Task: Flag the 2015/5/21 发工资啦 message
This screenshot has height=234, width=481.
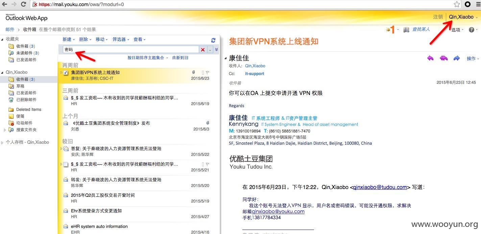Action: (208, 164)
